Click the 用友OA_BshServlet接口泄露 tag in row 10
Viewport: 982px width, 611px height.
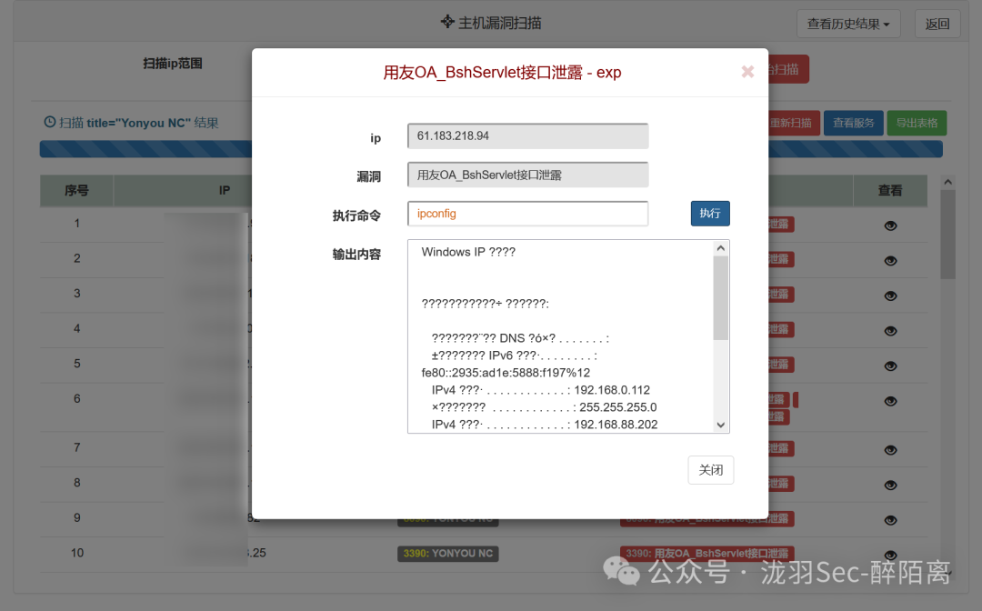click(707, 554)
